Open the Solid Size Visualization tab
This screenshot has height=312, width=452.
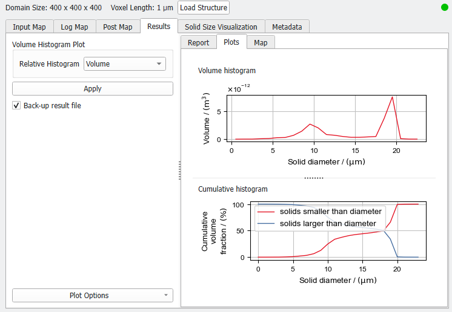(221, 27)
